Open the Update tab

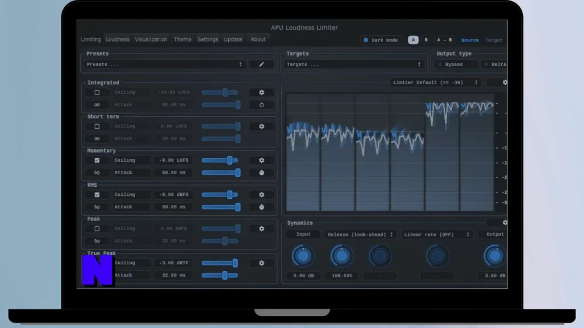coord(233,39)
